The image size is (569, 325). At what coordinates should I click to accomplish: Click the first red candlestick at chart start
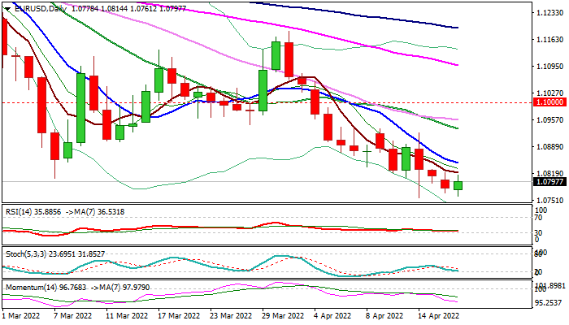point(3,37)
